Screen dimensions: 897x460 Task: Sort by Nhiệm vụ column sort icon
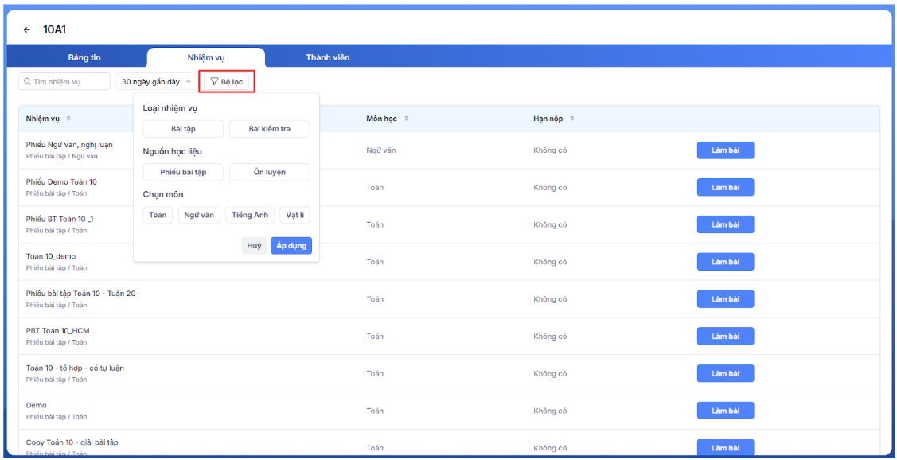click(x=68, y=119)
